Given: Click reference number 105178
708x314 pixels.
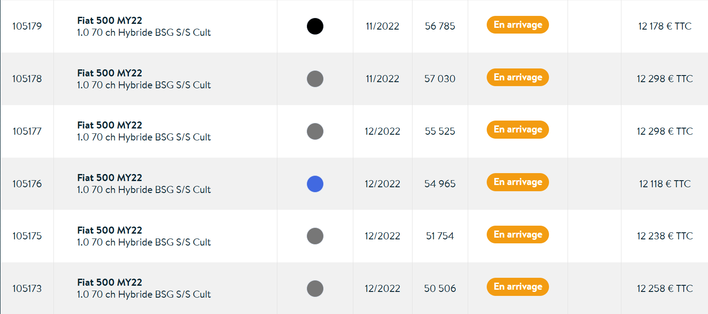Looking at the screenshot, I should pyautogui.click(x=27, y=79).
